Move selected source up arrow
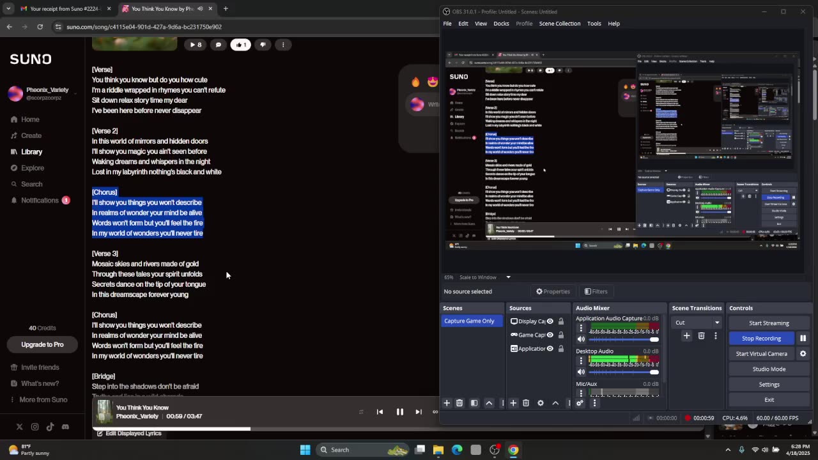 click(x=555, y=403)
